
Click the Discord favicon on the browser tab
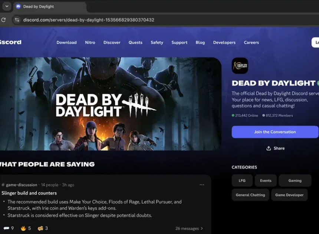(18, 6)
